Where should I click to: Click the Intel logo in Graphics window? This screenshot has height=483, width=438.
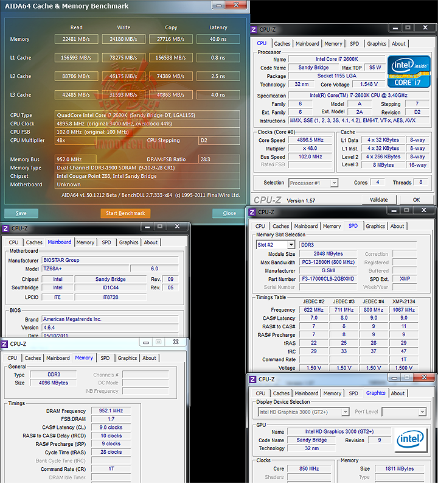coord(410,439)
